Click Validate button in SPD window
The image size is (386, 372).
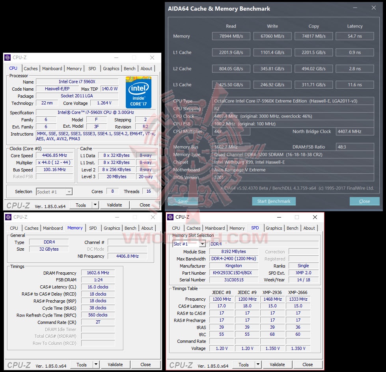coord(277,365)
